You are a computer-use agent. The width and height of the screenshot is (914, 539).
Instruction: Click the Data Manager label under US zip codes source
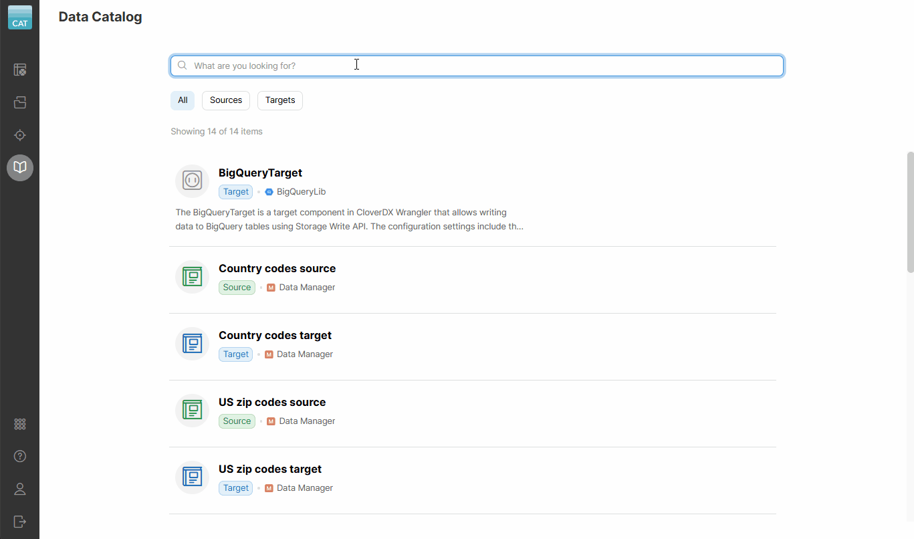[306, 421]
